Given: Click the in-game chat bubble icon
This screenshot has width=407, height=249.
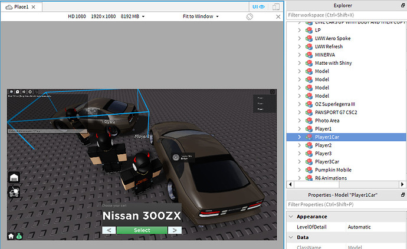Looking at the screenshot, I should pyautogui.click(x=17, y=92).
